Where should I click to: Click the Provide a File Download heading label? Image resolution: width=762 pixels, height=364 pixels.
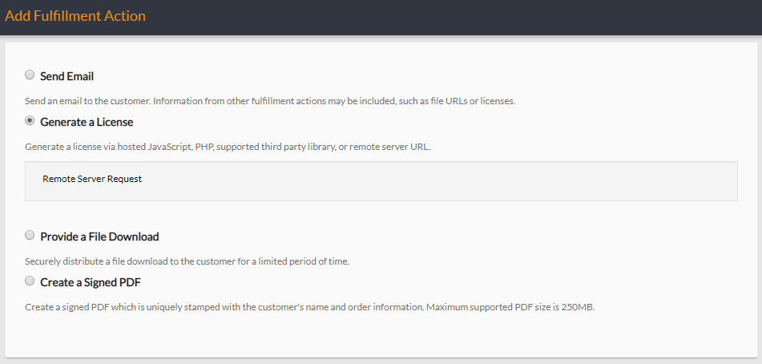99,237
